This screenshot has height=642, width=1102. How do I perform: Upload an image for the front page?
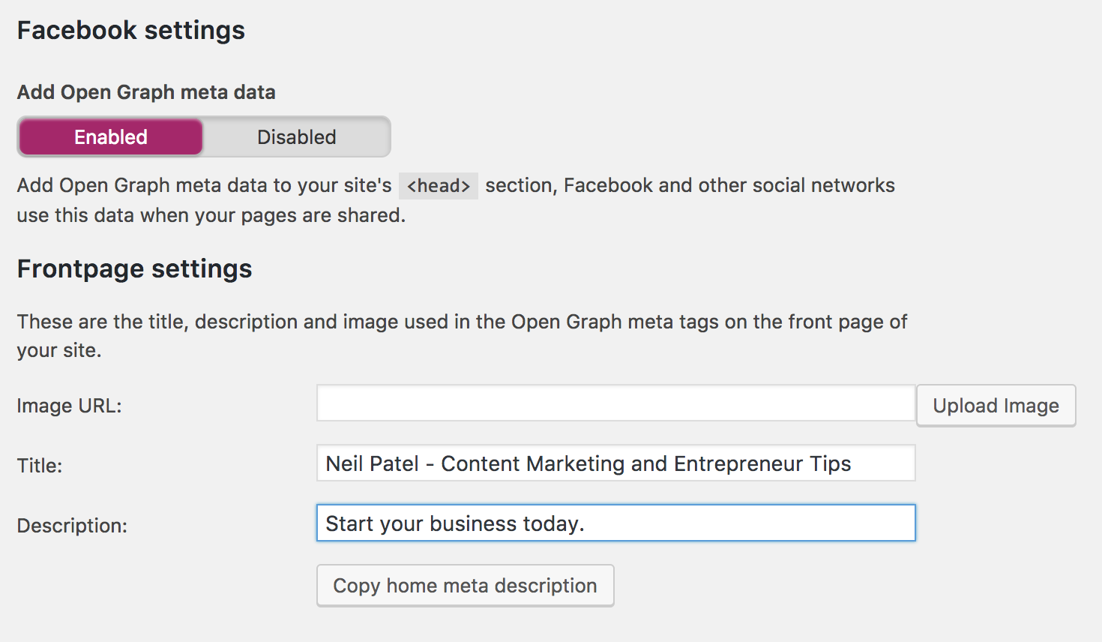[x=996, y=405]
